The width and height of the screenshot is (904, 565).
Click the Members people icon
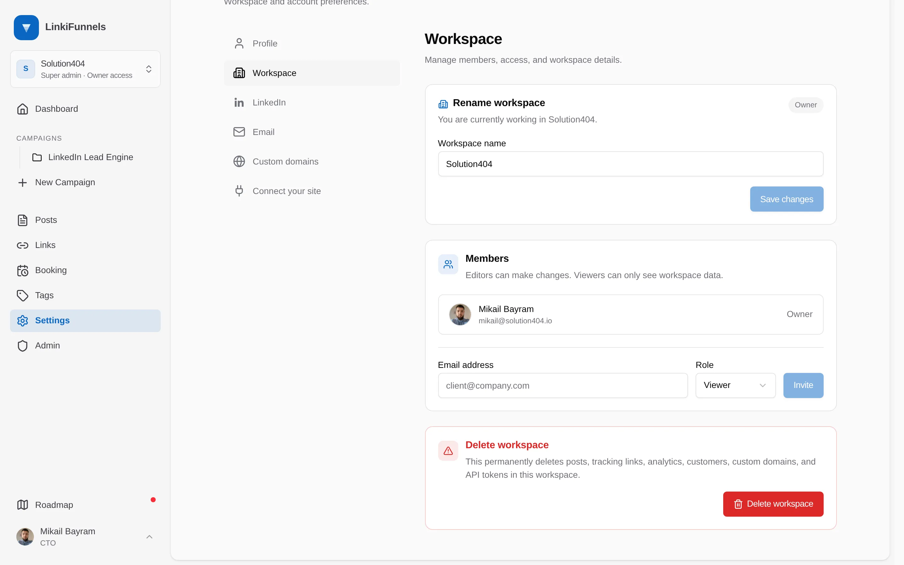tap(448, 265)
